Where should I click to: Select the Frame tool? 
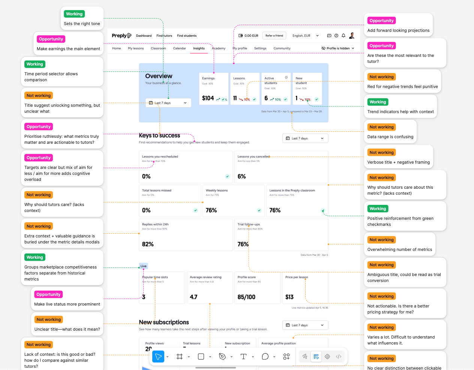pos(180,357)
